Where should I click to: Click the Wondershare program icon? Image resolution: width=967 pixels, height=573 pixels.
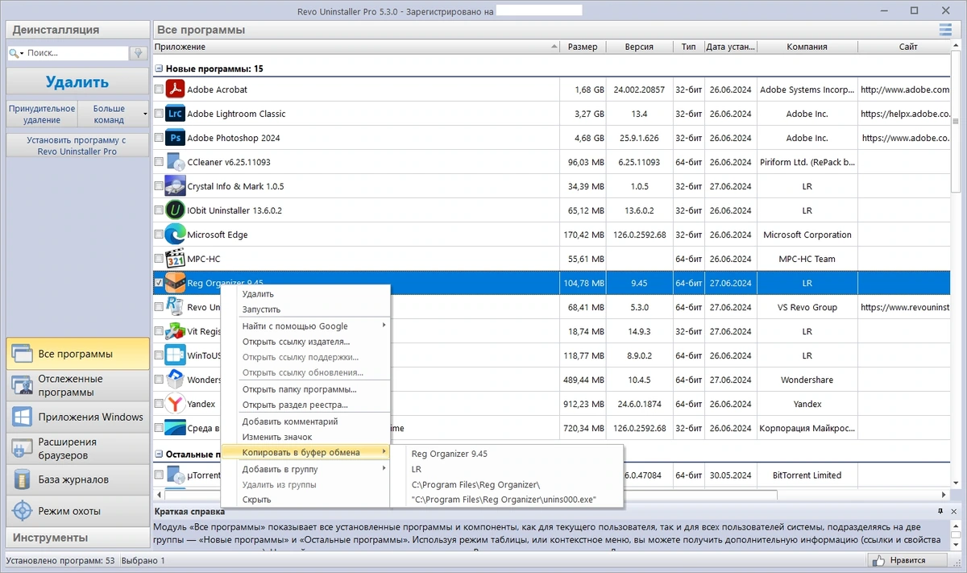tap(175, 380)
